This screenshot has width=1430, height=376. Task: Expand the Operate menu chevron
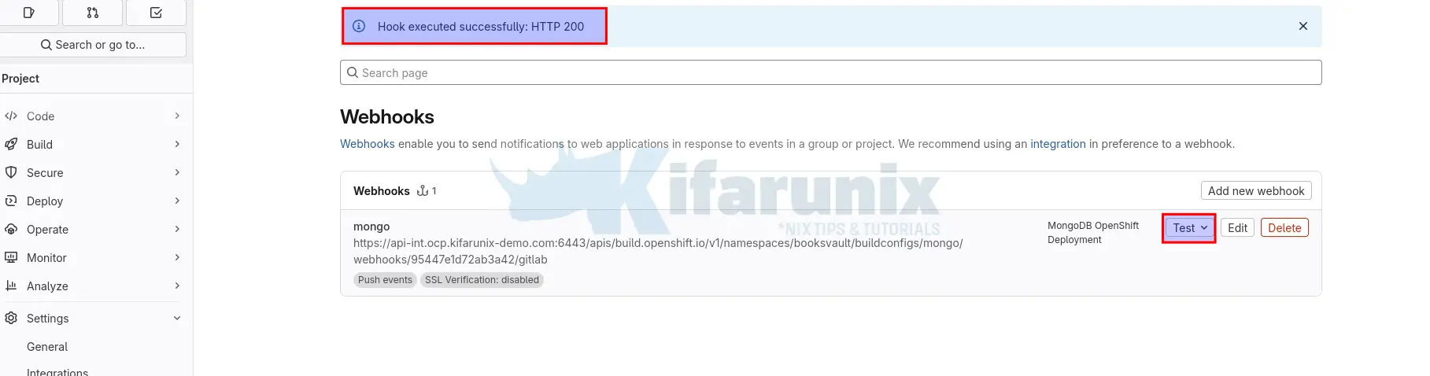pos(177,230)
